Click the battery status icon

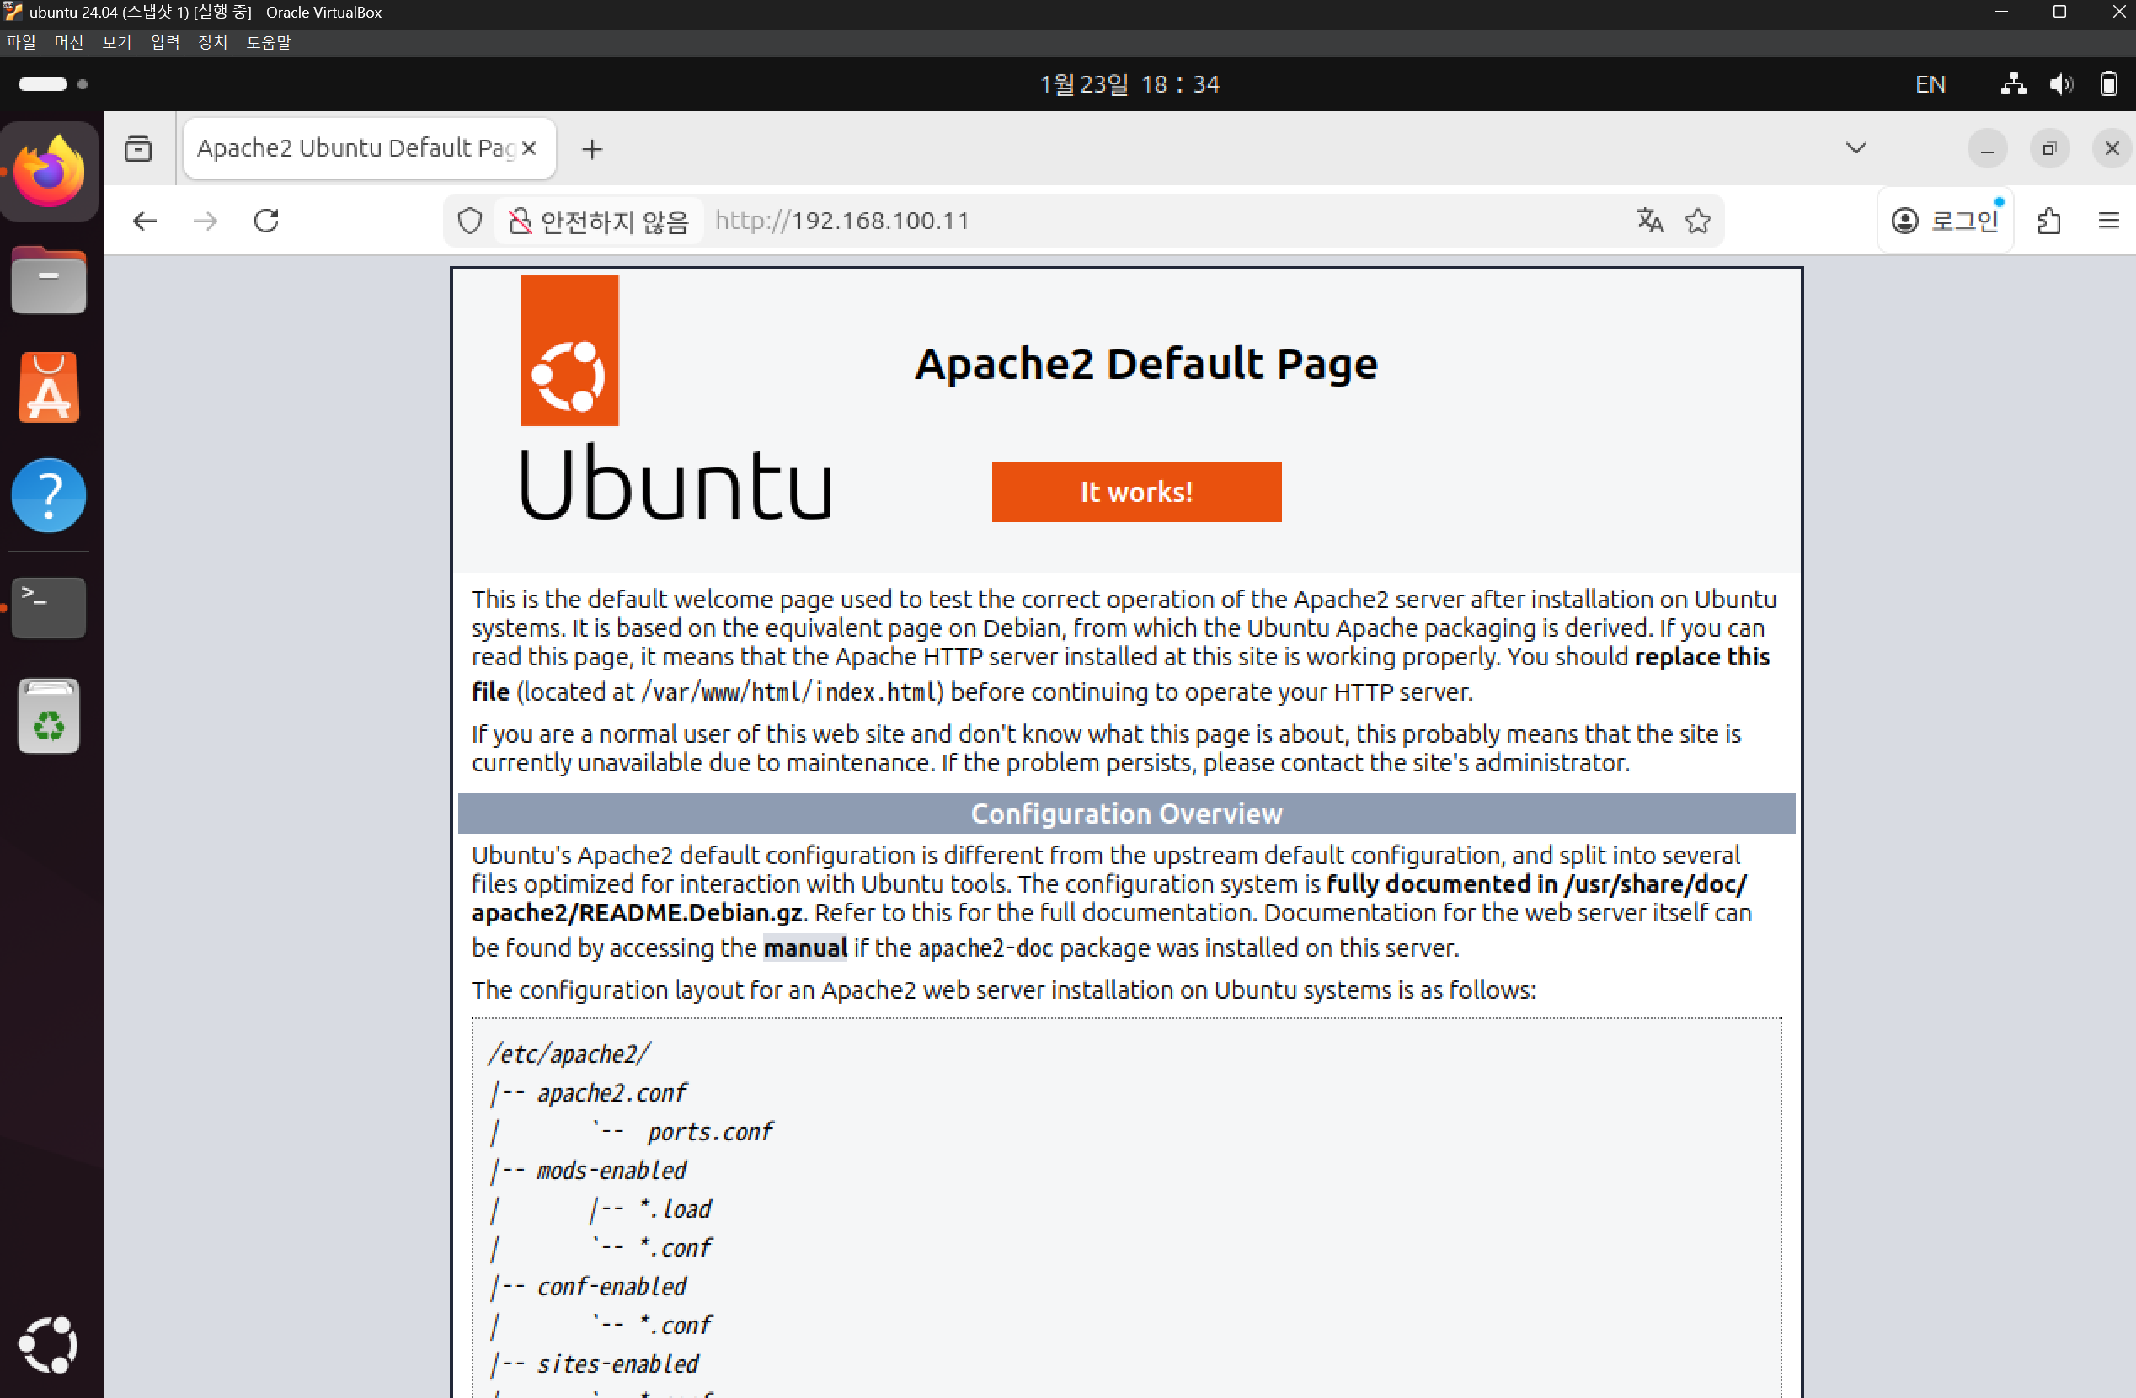pyautogui.click(x=2109, y=84)
